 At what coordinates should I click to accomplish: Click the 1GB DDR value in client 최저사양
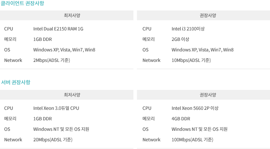click(42, 39)
